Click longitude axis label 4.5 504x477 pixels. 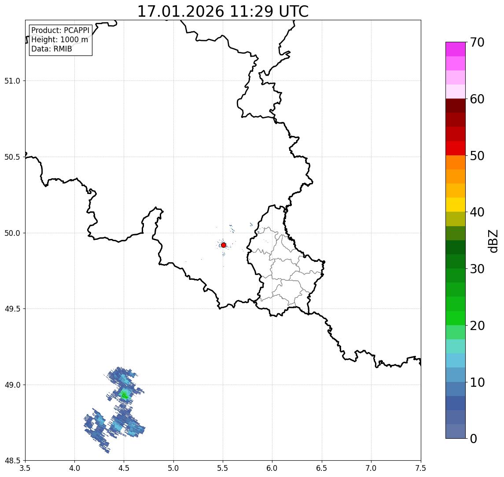(124, 468)
